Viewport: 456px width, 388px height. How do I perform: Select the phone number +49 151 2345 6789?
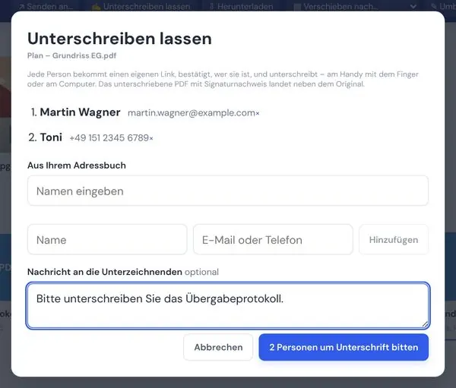coord(109,137)
